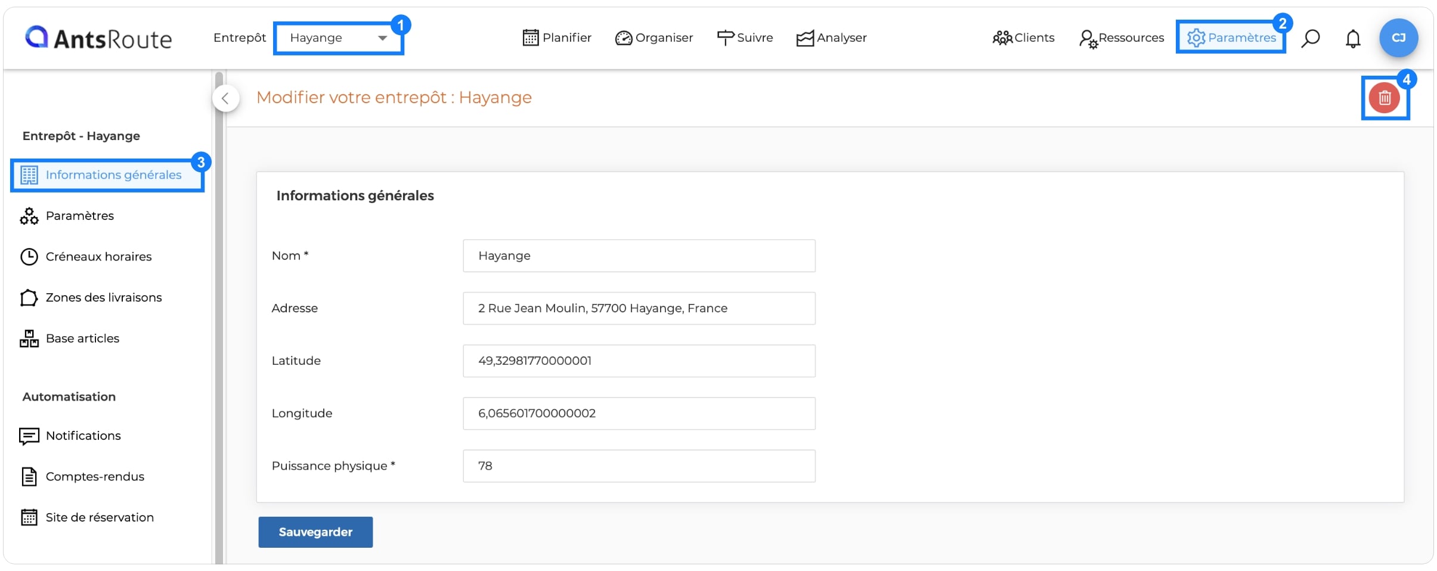
Task: Open the Hayange warehouse dropdown
Action: 338,38
